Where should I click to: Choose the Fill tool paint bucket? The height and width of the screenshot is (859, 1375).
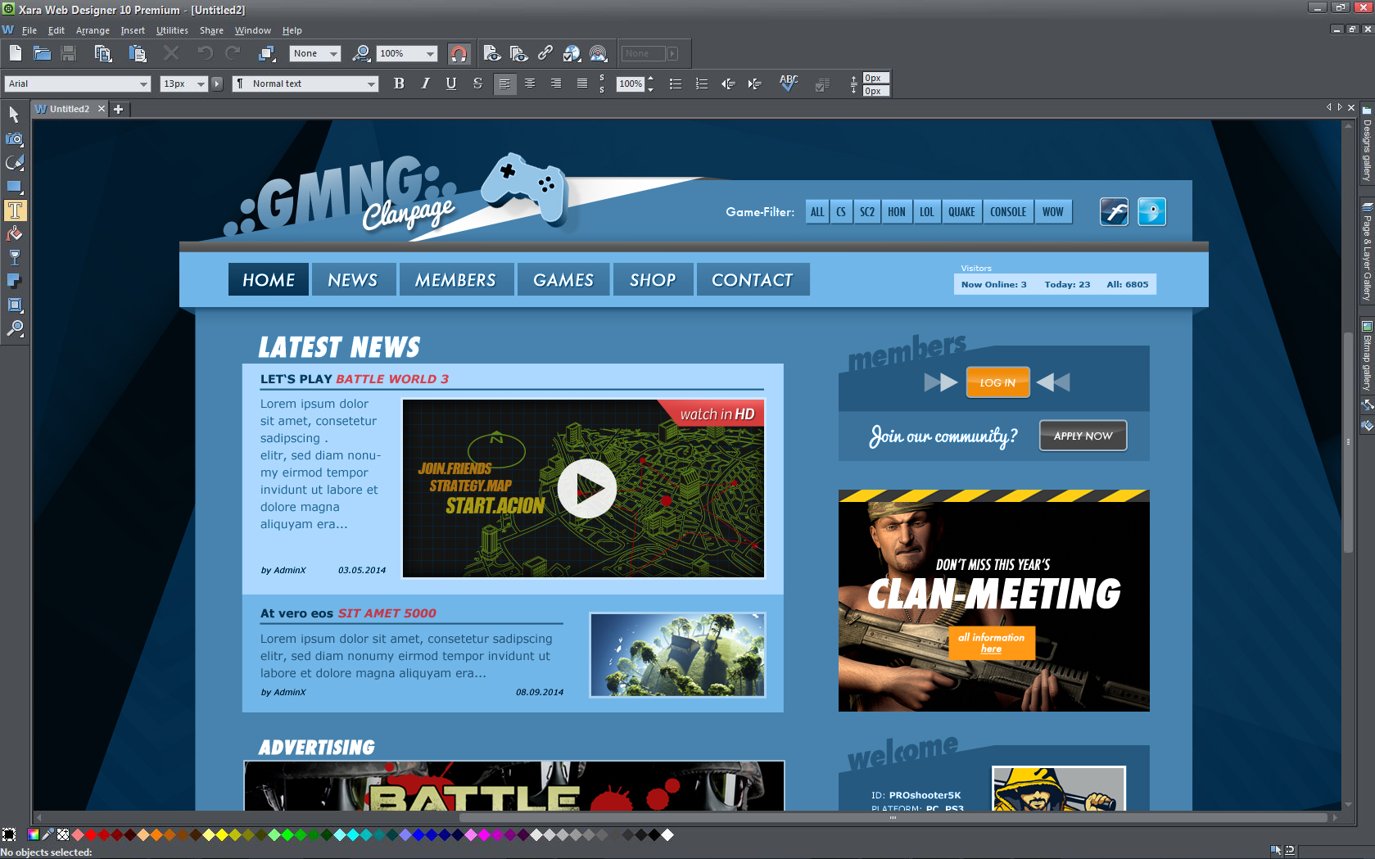[x=13, y=233]
